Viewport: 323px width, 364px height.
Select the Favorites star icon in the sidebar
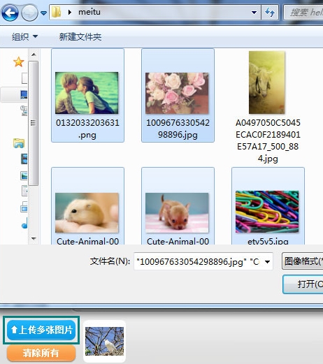coord(18,62)
